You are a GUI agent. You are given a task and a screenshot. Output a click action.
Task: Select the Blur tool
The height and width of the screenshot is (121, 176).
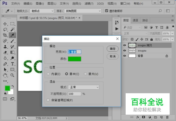[5, 58]
